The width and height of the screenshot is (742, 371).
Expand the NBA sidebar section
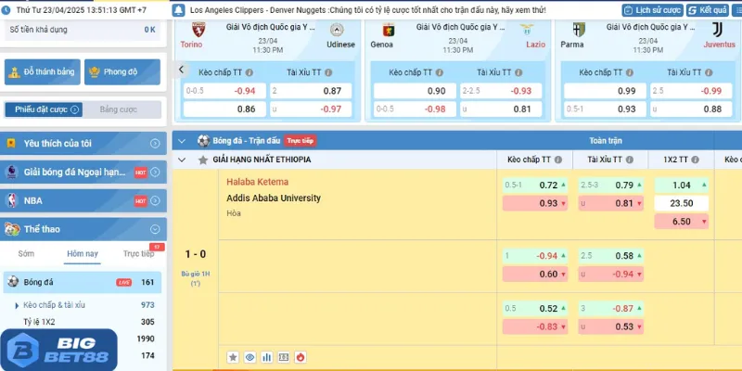coord(155,200)
